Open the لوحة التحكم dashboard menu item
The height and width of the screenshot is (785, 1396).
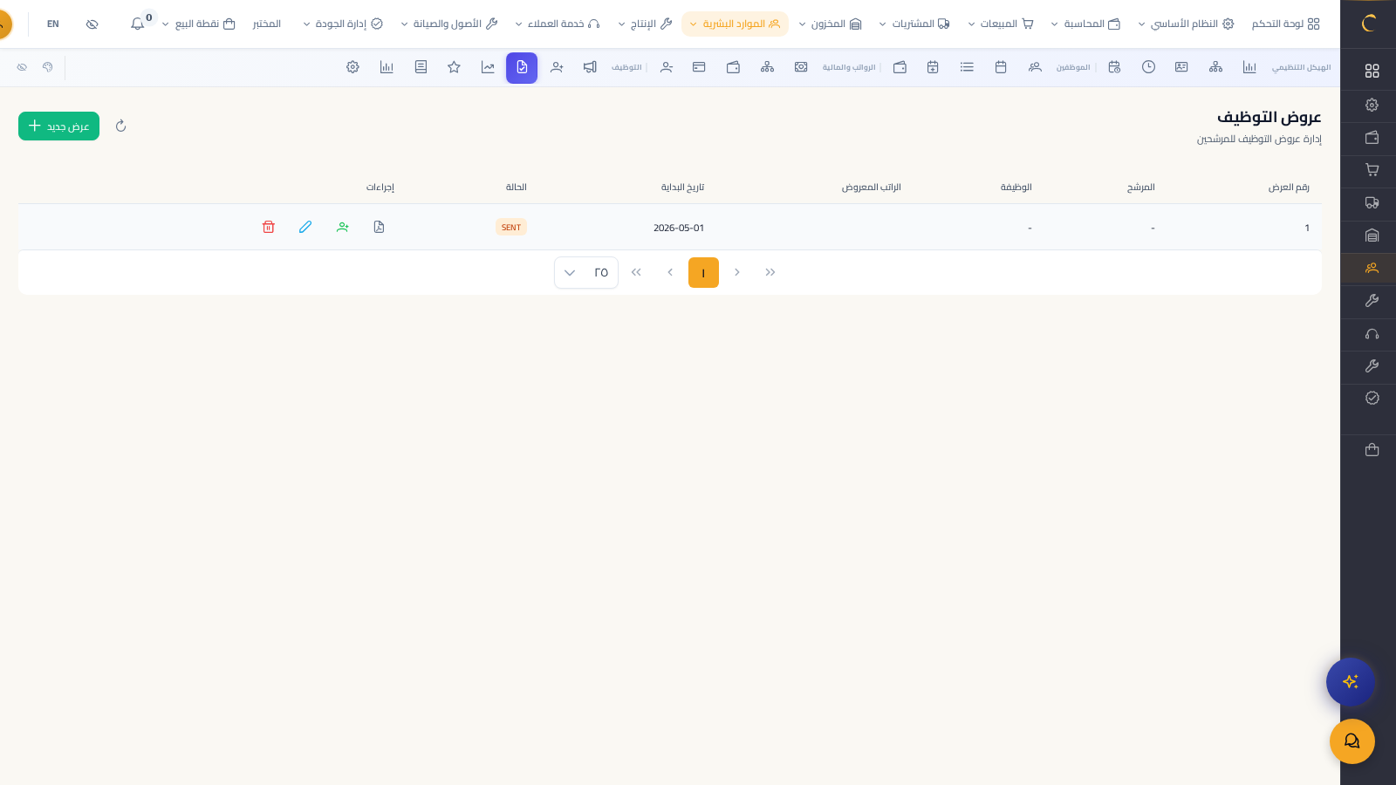click(1285, 24)
